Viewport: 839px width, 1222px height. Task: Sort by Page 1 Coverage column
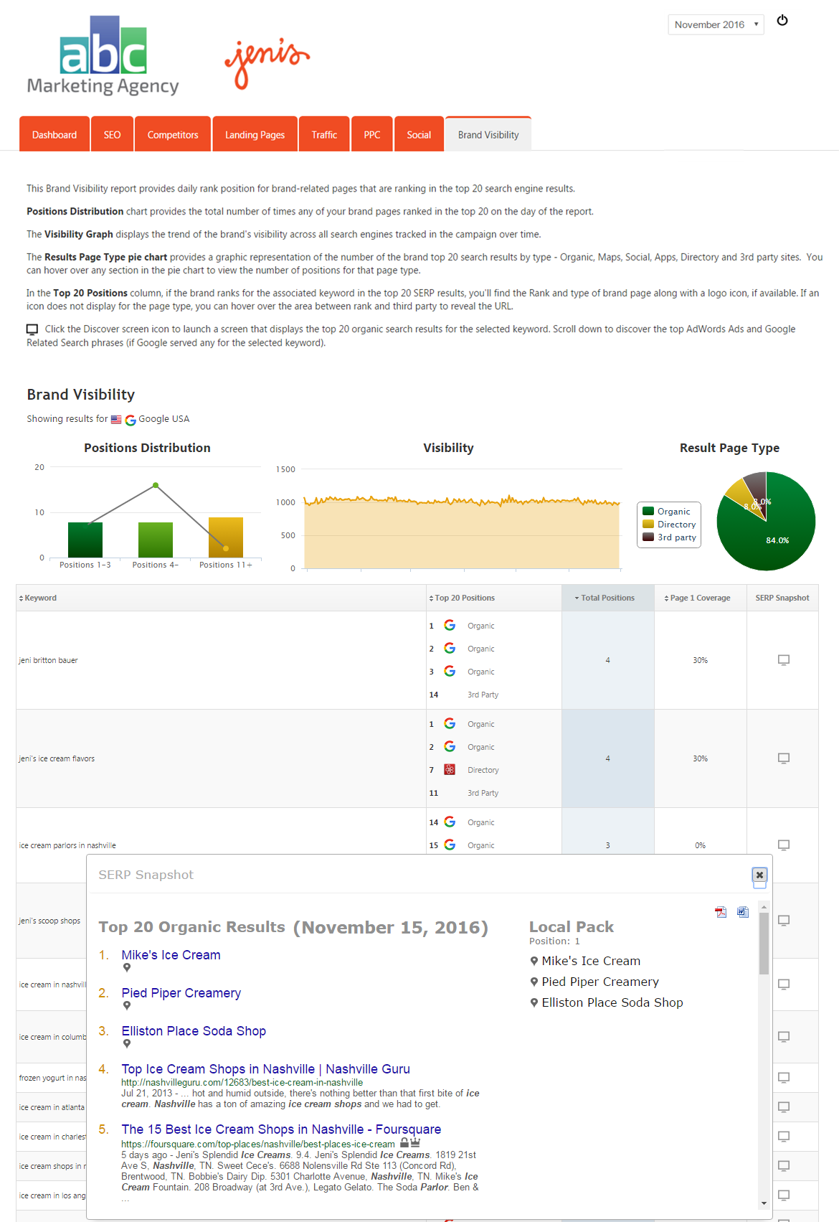(x=697, y=598)
